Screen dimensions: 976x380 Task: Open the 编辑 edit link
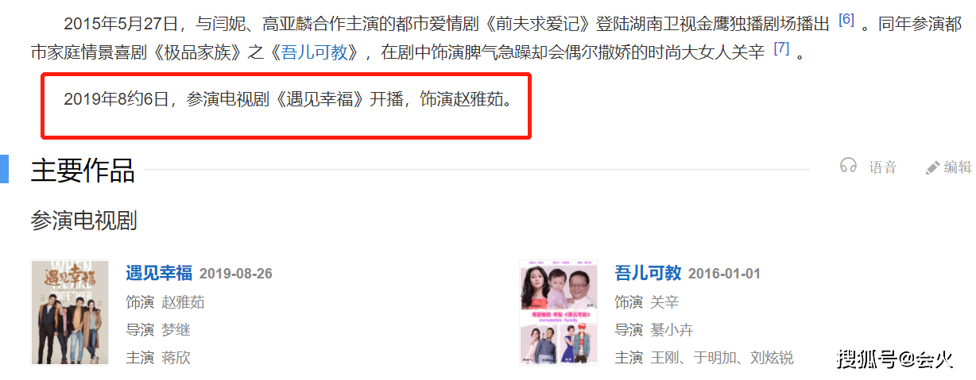click(x=958, y=167)
